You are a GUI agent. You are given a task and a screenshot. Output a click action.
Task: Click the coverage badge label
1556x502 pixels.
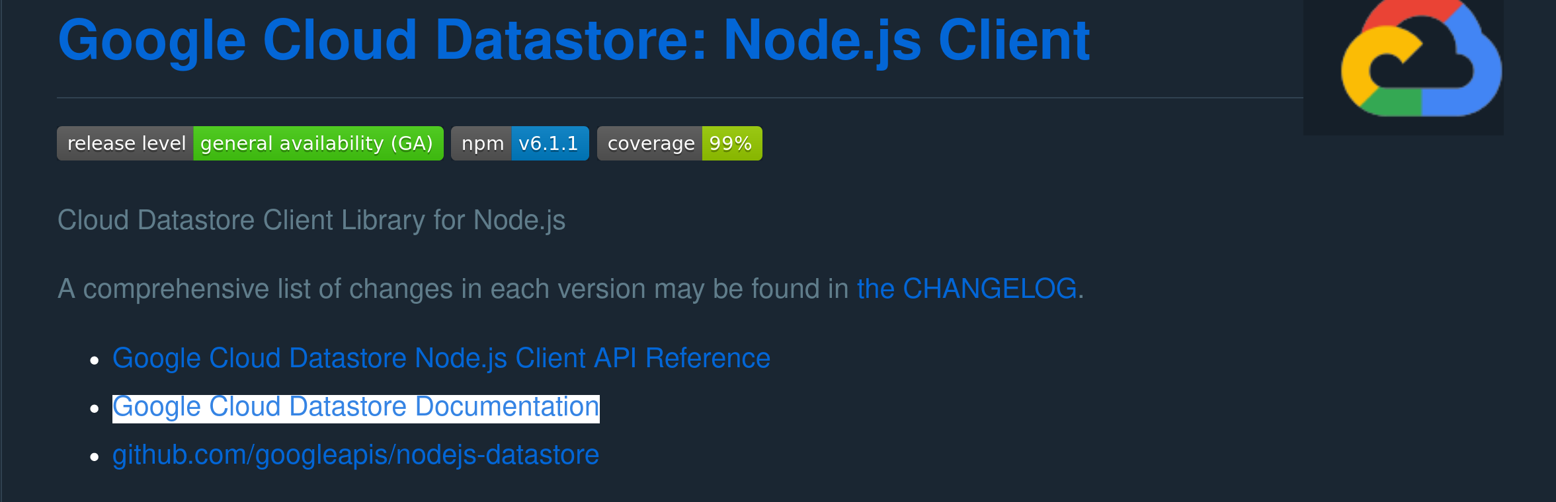click(x=650, y=143)
